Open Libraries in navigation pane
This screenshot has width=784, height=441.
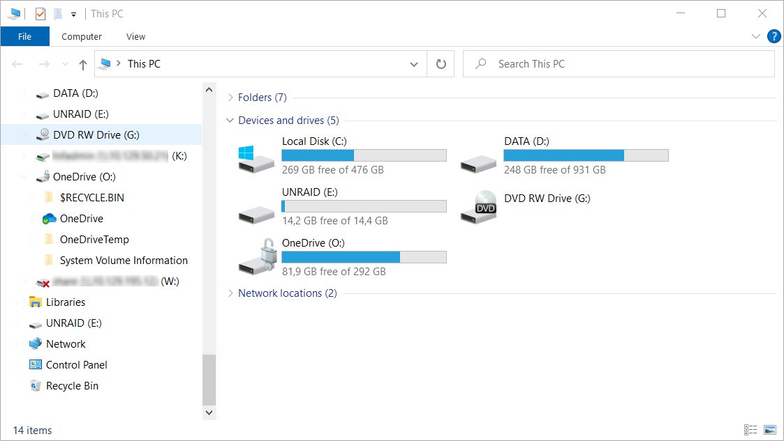pos(66,302)
